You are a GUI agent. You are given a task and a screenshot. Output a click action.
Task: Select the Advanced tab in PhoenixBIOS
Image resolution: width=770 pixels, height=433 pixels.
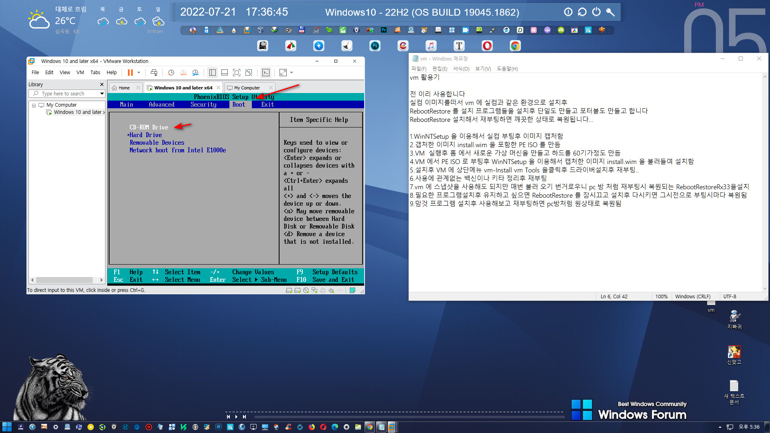162,105
